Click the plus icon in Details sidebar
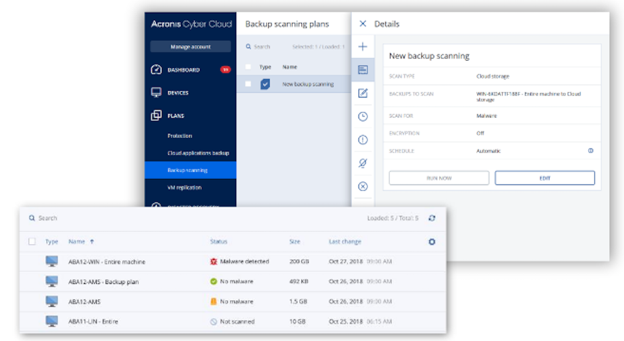 pyautogui.click(x=362, y=47)
